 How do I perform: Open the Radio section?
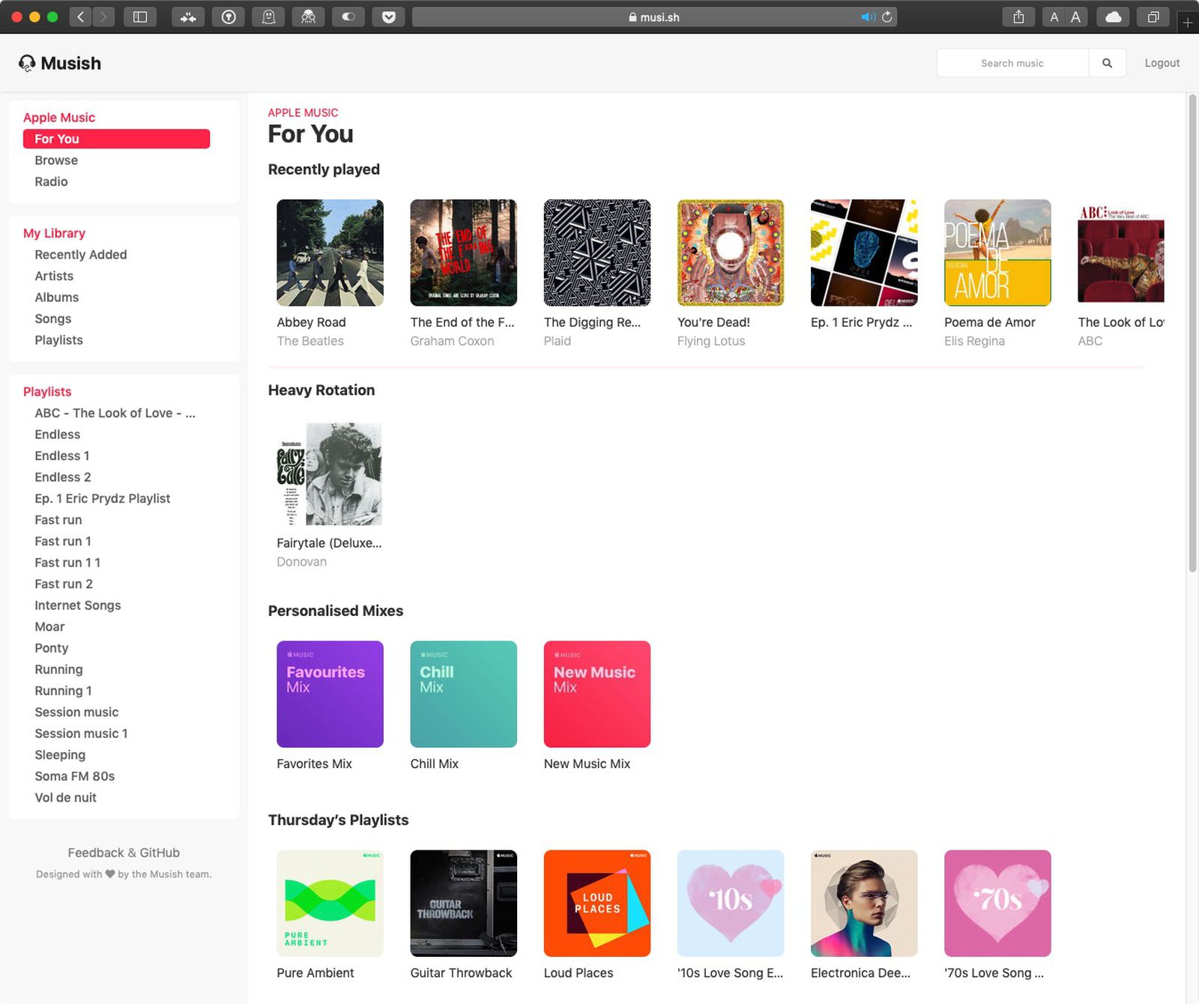(51, 181)
